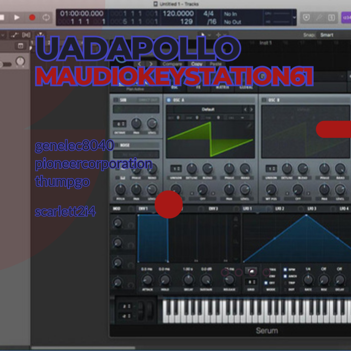Click the OSC A BLEND knob
This screenshot has height=351, width=351.
pyautogui.click(x=207, y=169)
